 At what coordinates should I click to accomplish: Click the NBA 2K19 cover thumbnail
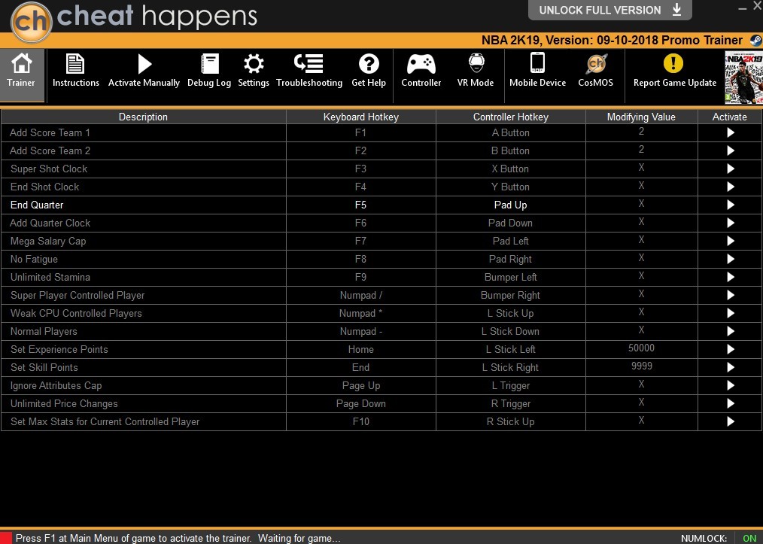click(x=743, y=77)
